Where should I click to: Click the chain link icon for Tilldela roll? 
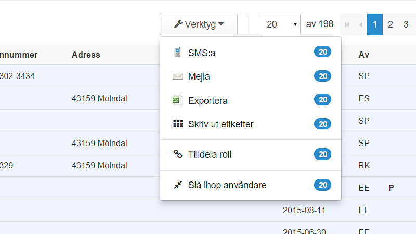(178, 154)
